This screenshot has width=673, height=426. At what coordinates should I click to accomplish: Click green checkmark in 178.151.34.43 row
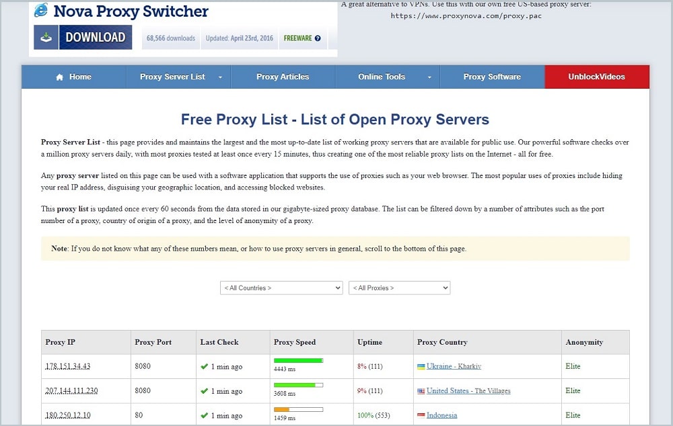point(205,366)
